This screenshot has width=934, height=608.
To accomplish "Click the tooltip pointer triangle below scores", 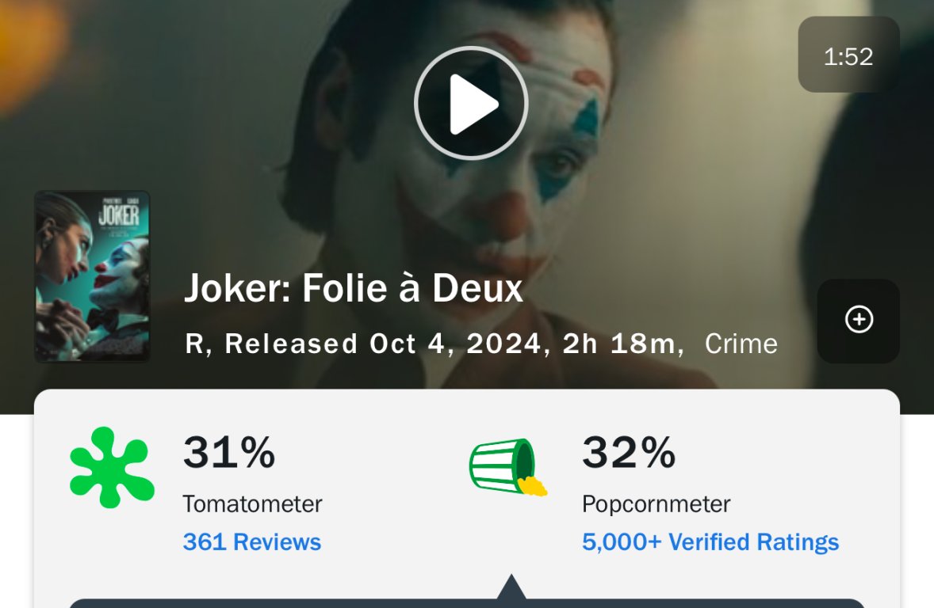I will tap(511, 588).
